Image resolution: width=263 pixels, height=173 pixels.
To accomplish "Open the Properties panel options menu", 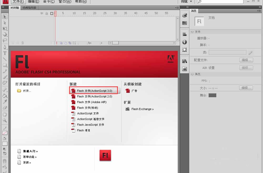I will pos(259,11).
